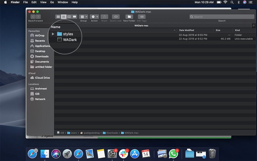This screenshot has width=257, height=161.
Task: Select the row dated 22-Aug-2019 at 9:55 PM
Action: (155, 35)
